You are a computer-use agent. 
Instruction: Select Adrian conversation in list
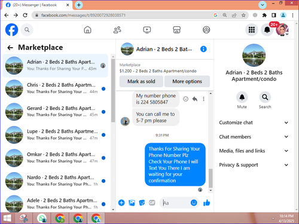click(x=56, y=66)
